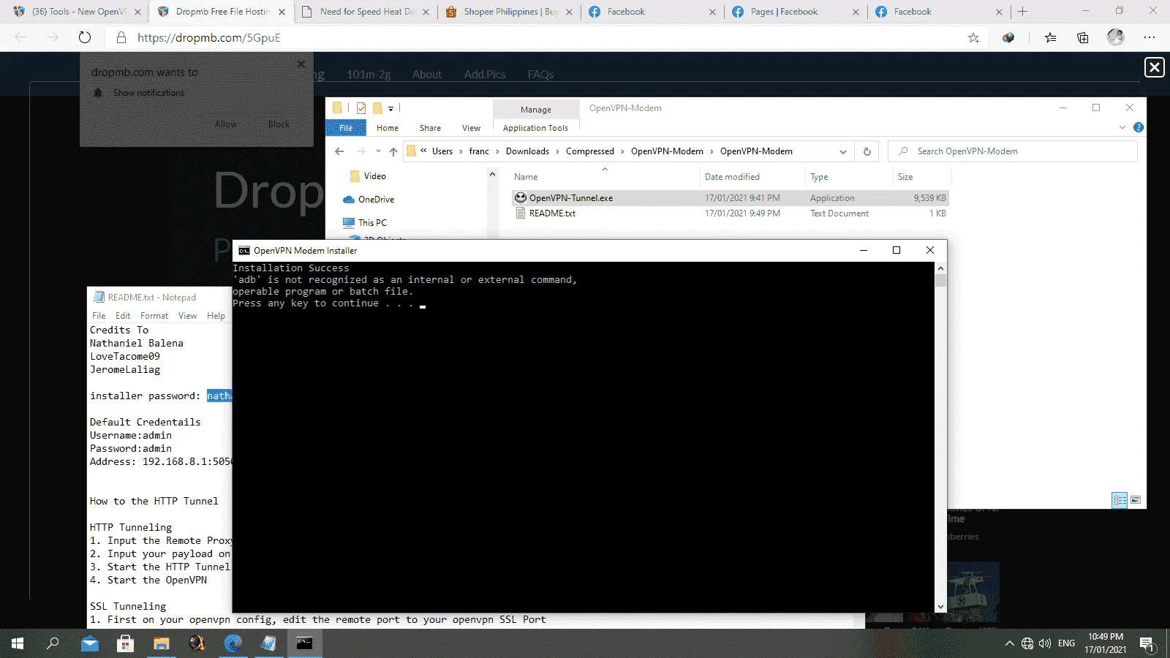Switch to Edge browser in taskbar
The image size is (1170, 658).
click(233, 643)
